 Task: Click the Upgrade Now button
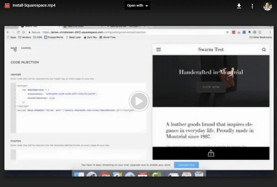point(186,165)
